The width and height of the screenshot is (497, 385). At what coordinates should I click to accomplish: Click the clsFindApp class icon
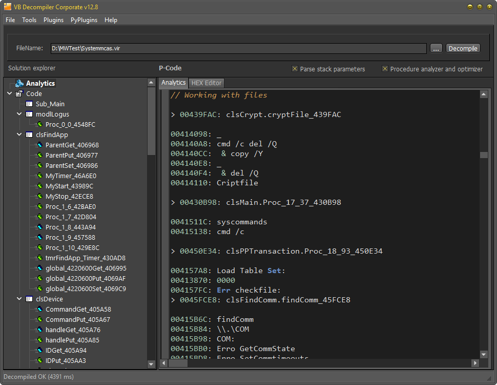[29, 134]
